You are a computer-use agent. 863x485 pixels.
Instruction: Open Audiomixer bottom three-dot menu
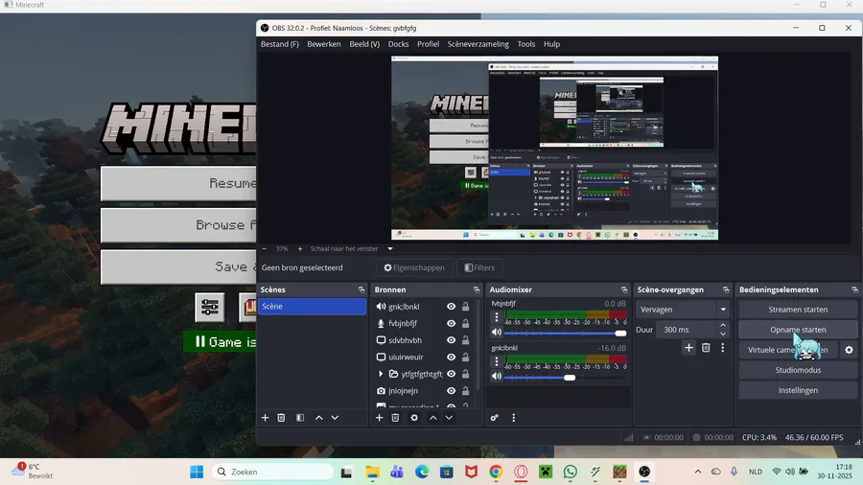tap(514, 418)
